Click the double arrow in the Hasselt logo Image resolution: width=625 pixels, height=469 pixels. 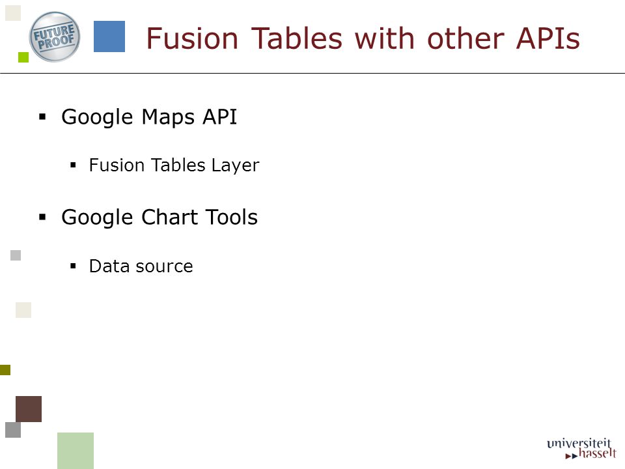click(x=571, y=456)
